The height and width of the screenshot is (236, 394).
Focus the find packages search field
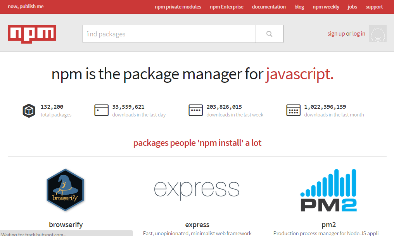169,34
